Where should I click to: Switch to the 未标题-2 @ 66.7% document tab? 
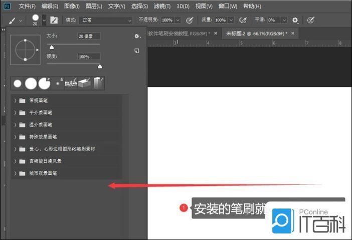(x=256, y=33)
